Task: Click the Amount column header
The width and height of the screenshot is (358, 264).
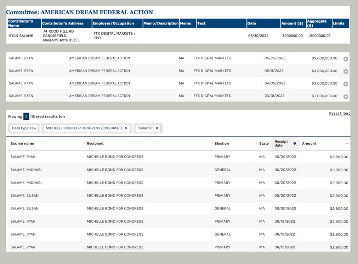Action: pos(309,144)
